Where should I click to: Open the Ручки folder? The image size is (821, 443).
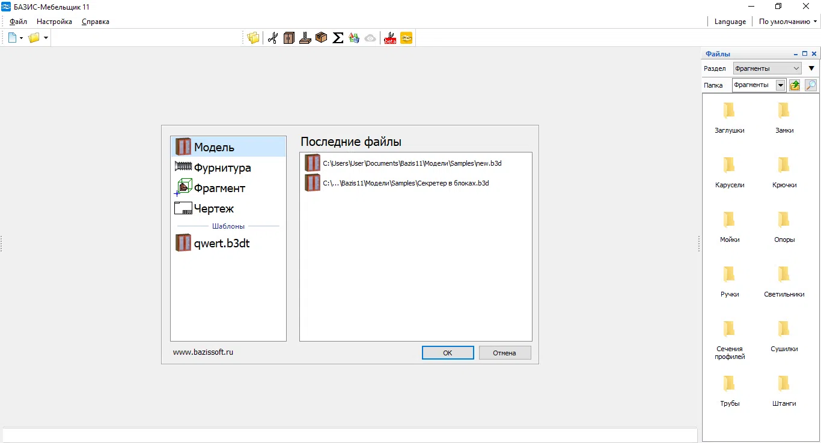730,281
